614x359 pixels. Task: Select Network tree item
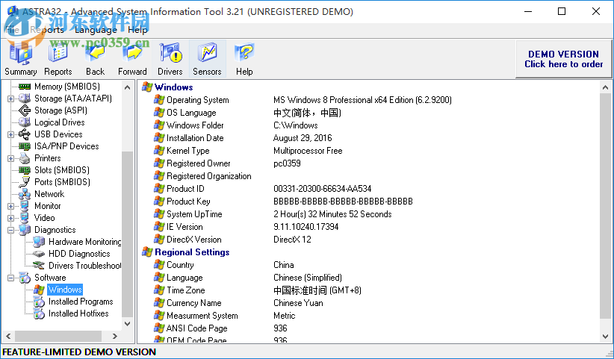49,194
